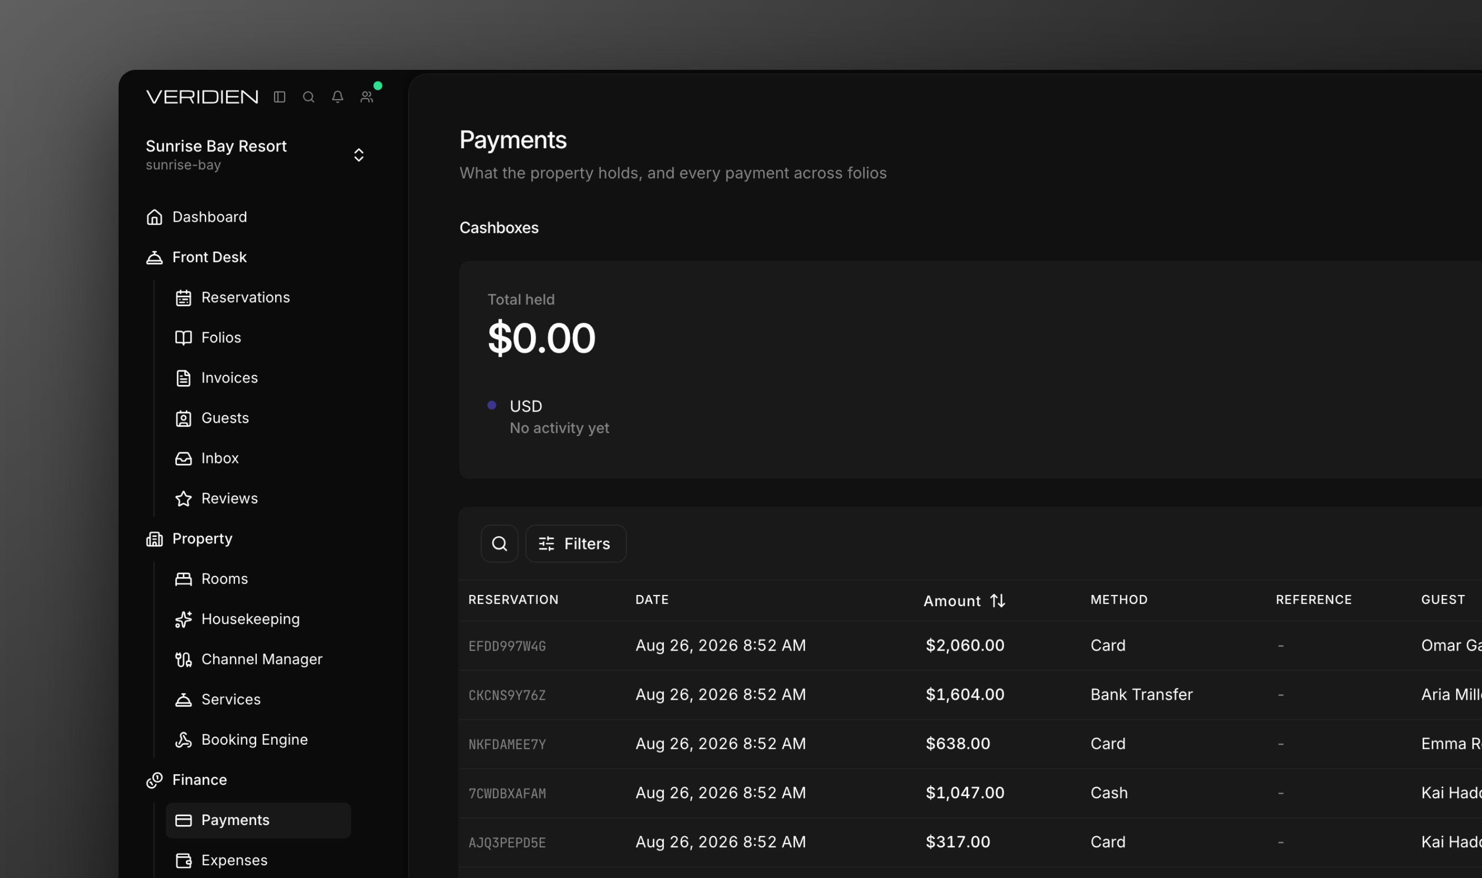The image size is (1482, 878).
Task: Click the Expenses wallet icon
Action: point(184,861)
